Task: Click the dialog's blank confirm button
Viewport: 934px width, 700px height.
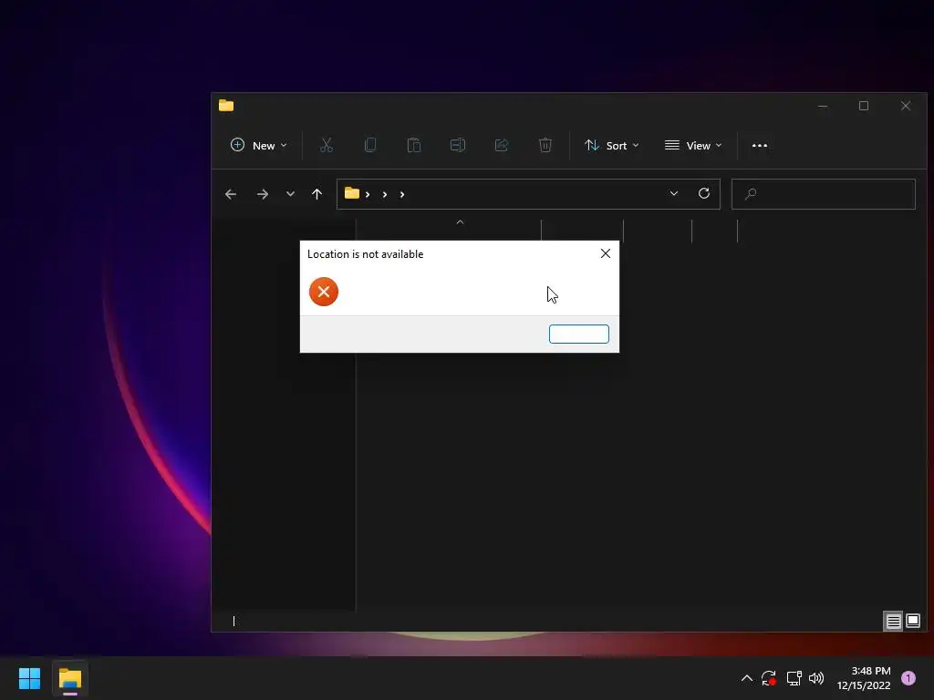Action: tap(579, 334)
